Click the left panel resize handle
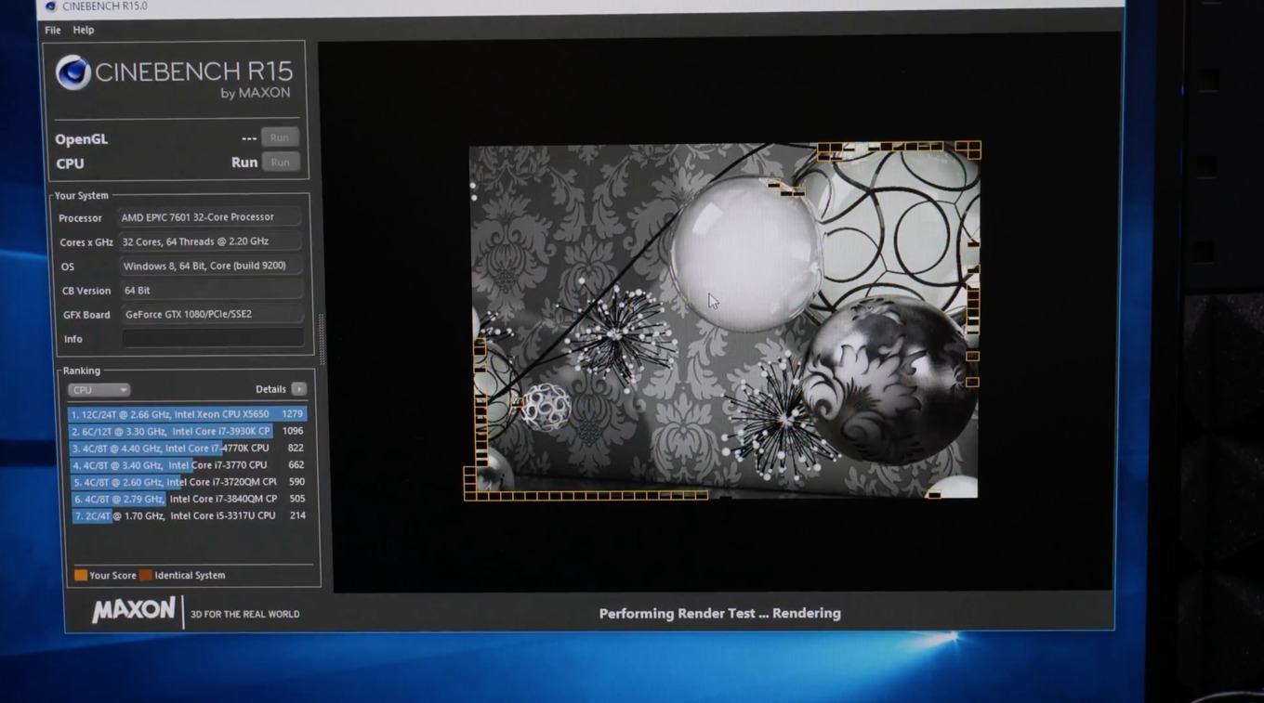This screenshot has height=703, width=1264. coord(322,339)
